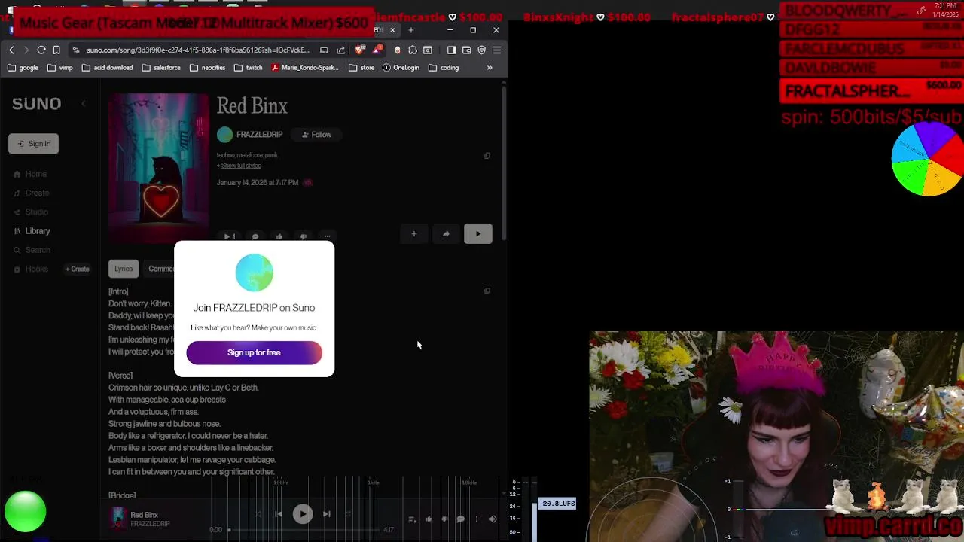Open Search in the sidebar

tap(32, 250)
